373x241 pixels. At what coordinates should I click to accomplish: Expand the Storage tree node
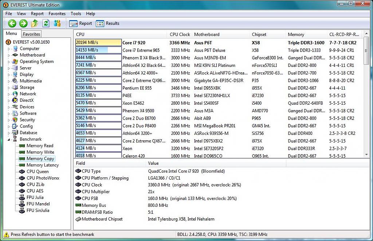pos(9,88)
